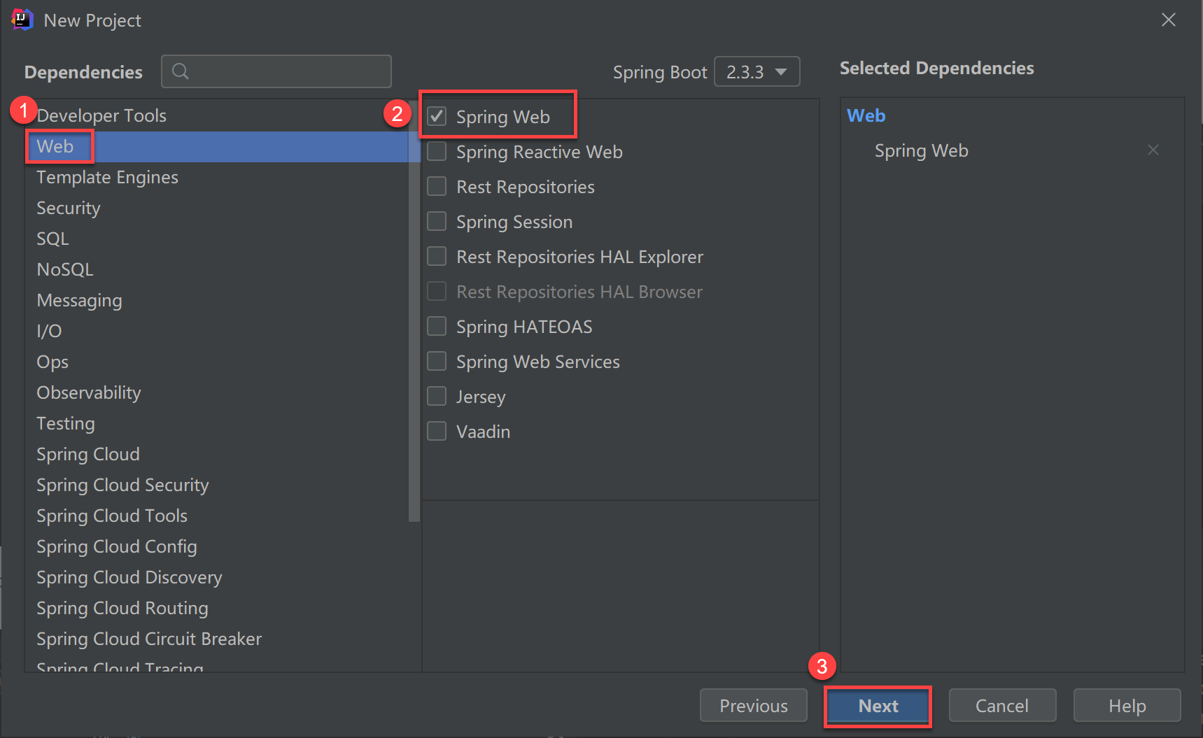1203x738 pixels.
Task: Click the Next button
Action: tap(878, 706)
